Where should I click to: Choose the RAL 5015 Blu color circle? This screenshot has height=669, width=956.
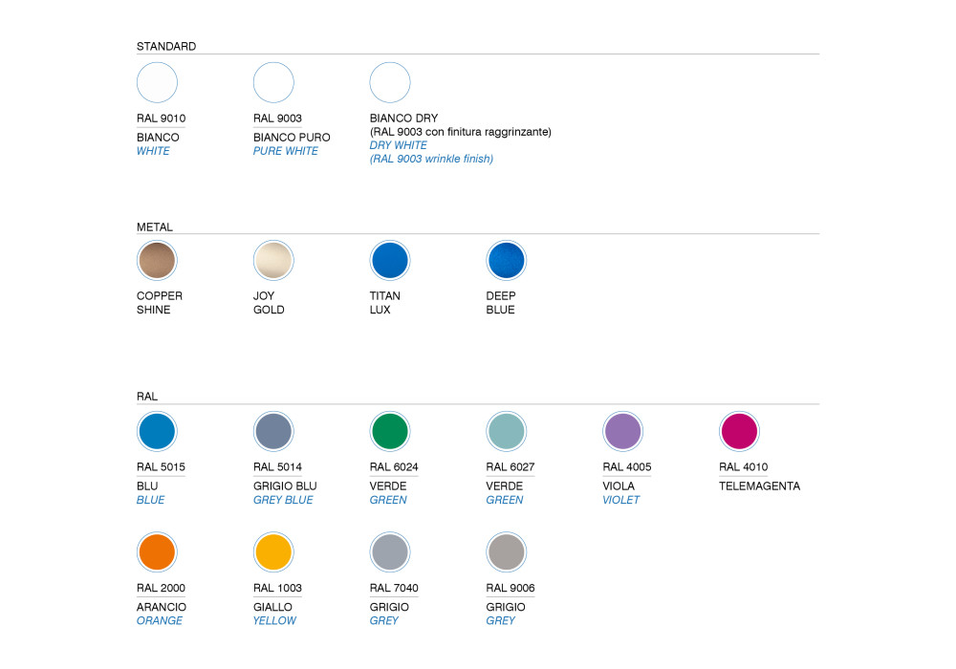pyautogui.click(x=157, y=431)
